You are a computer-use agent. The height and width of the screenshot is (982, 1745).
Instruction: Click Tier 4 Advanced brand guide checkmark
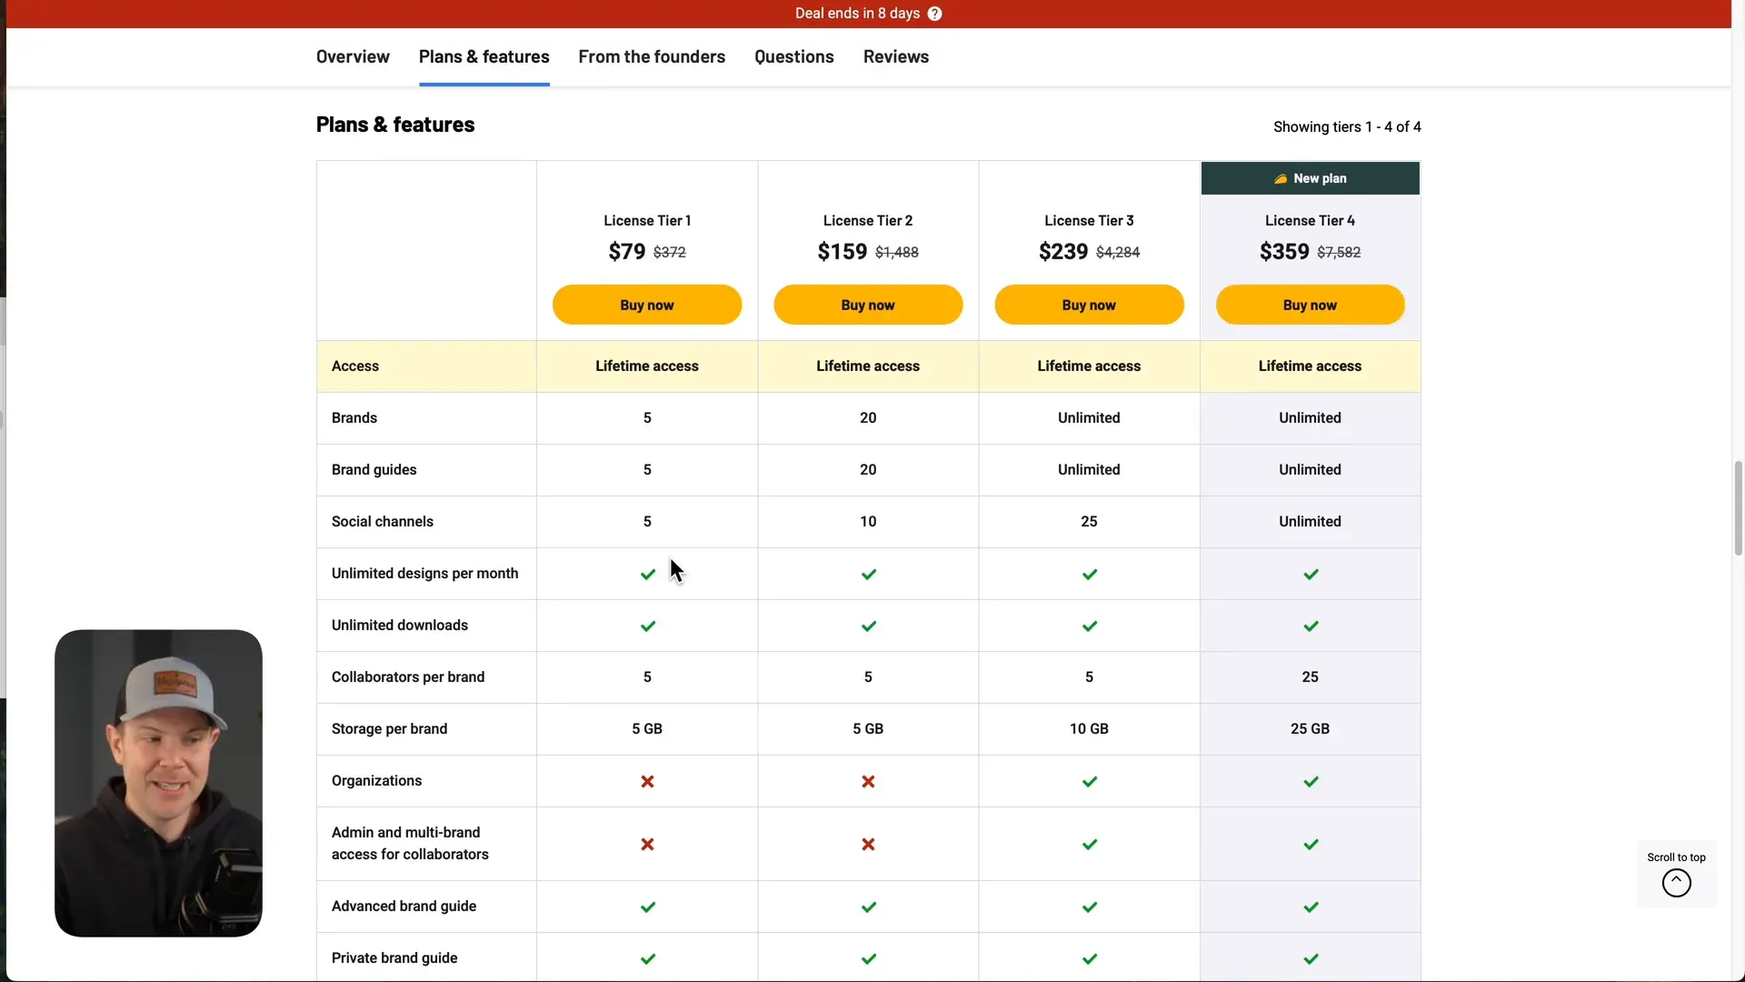pyautogui.click(x=1310, y=907)
